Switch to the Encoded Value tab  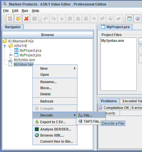point(131,101)
